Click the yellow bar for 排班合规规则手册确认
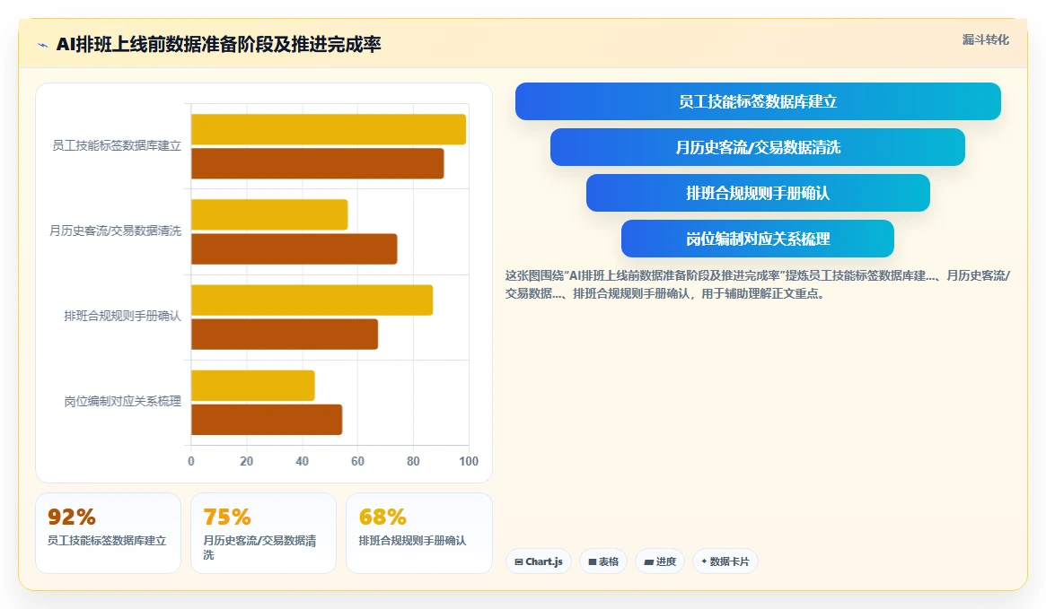The height and width of the screenshot is (609, 1046). tap(312, 300)
